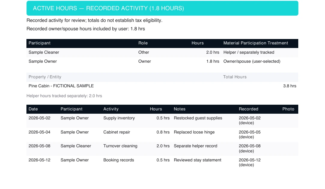Click the 2.0 hrs value for Turnover cleaning
325x189 pixels.
pos(163,146)
